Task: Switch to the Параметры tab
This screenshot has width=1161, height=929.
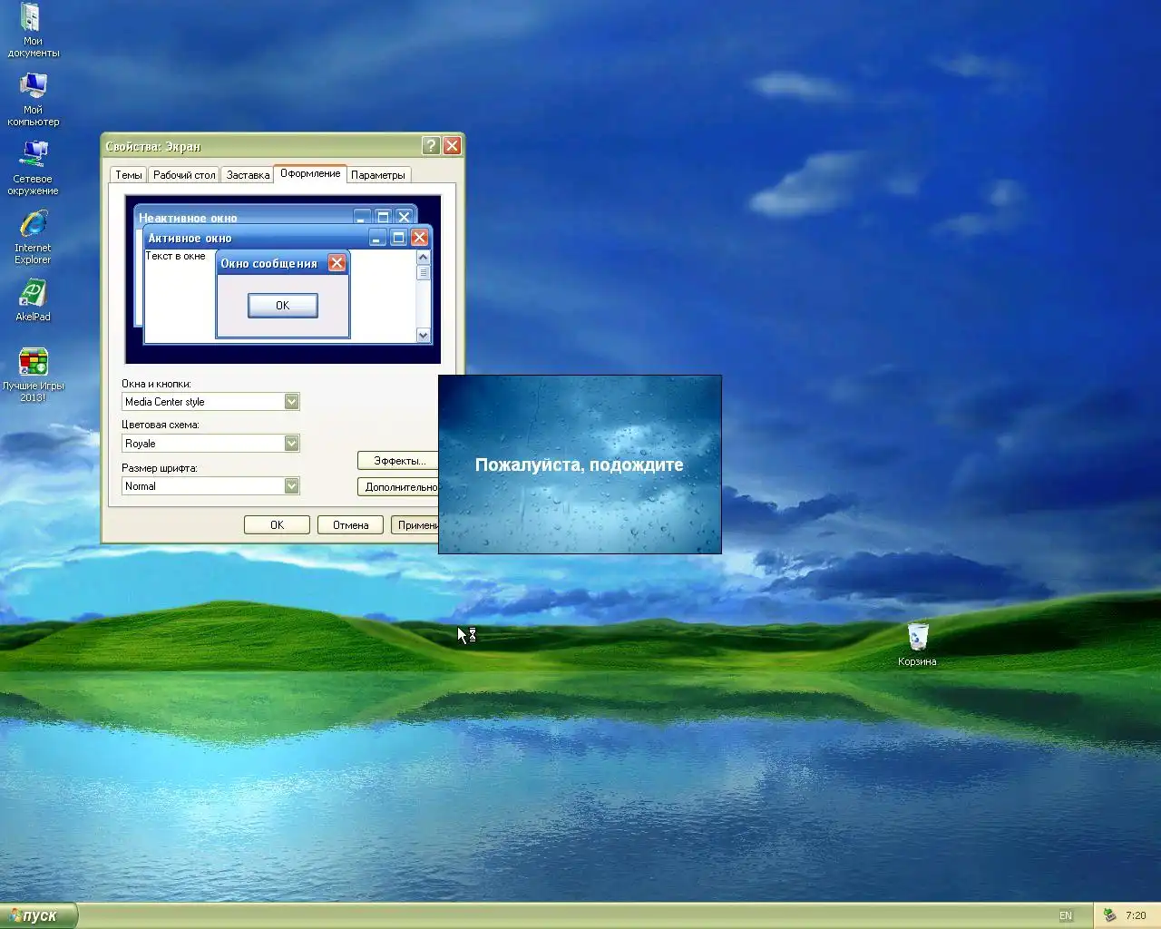Action: (378, 175)
